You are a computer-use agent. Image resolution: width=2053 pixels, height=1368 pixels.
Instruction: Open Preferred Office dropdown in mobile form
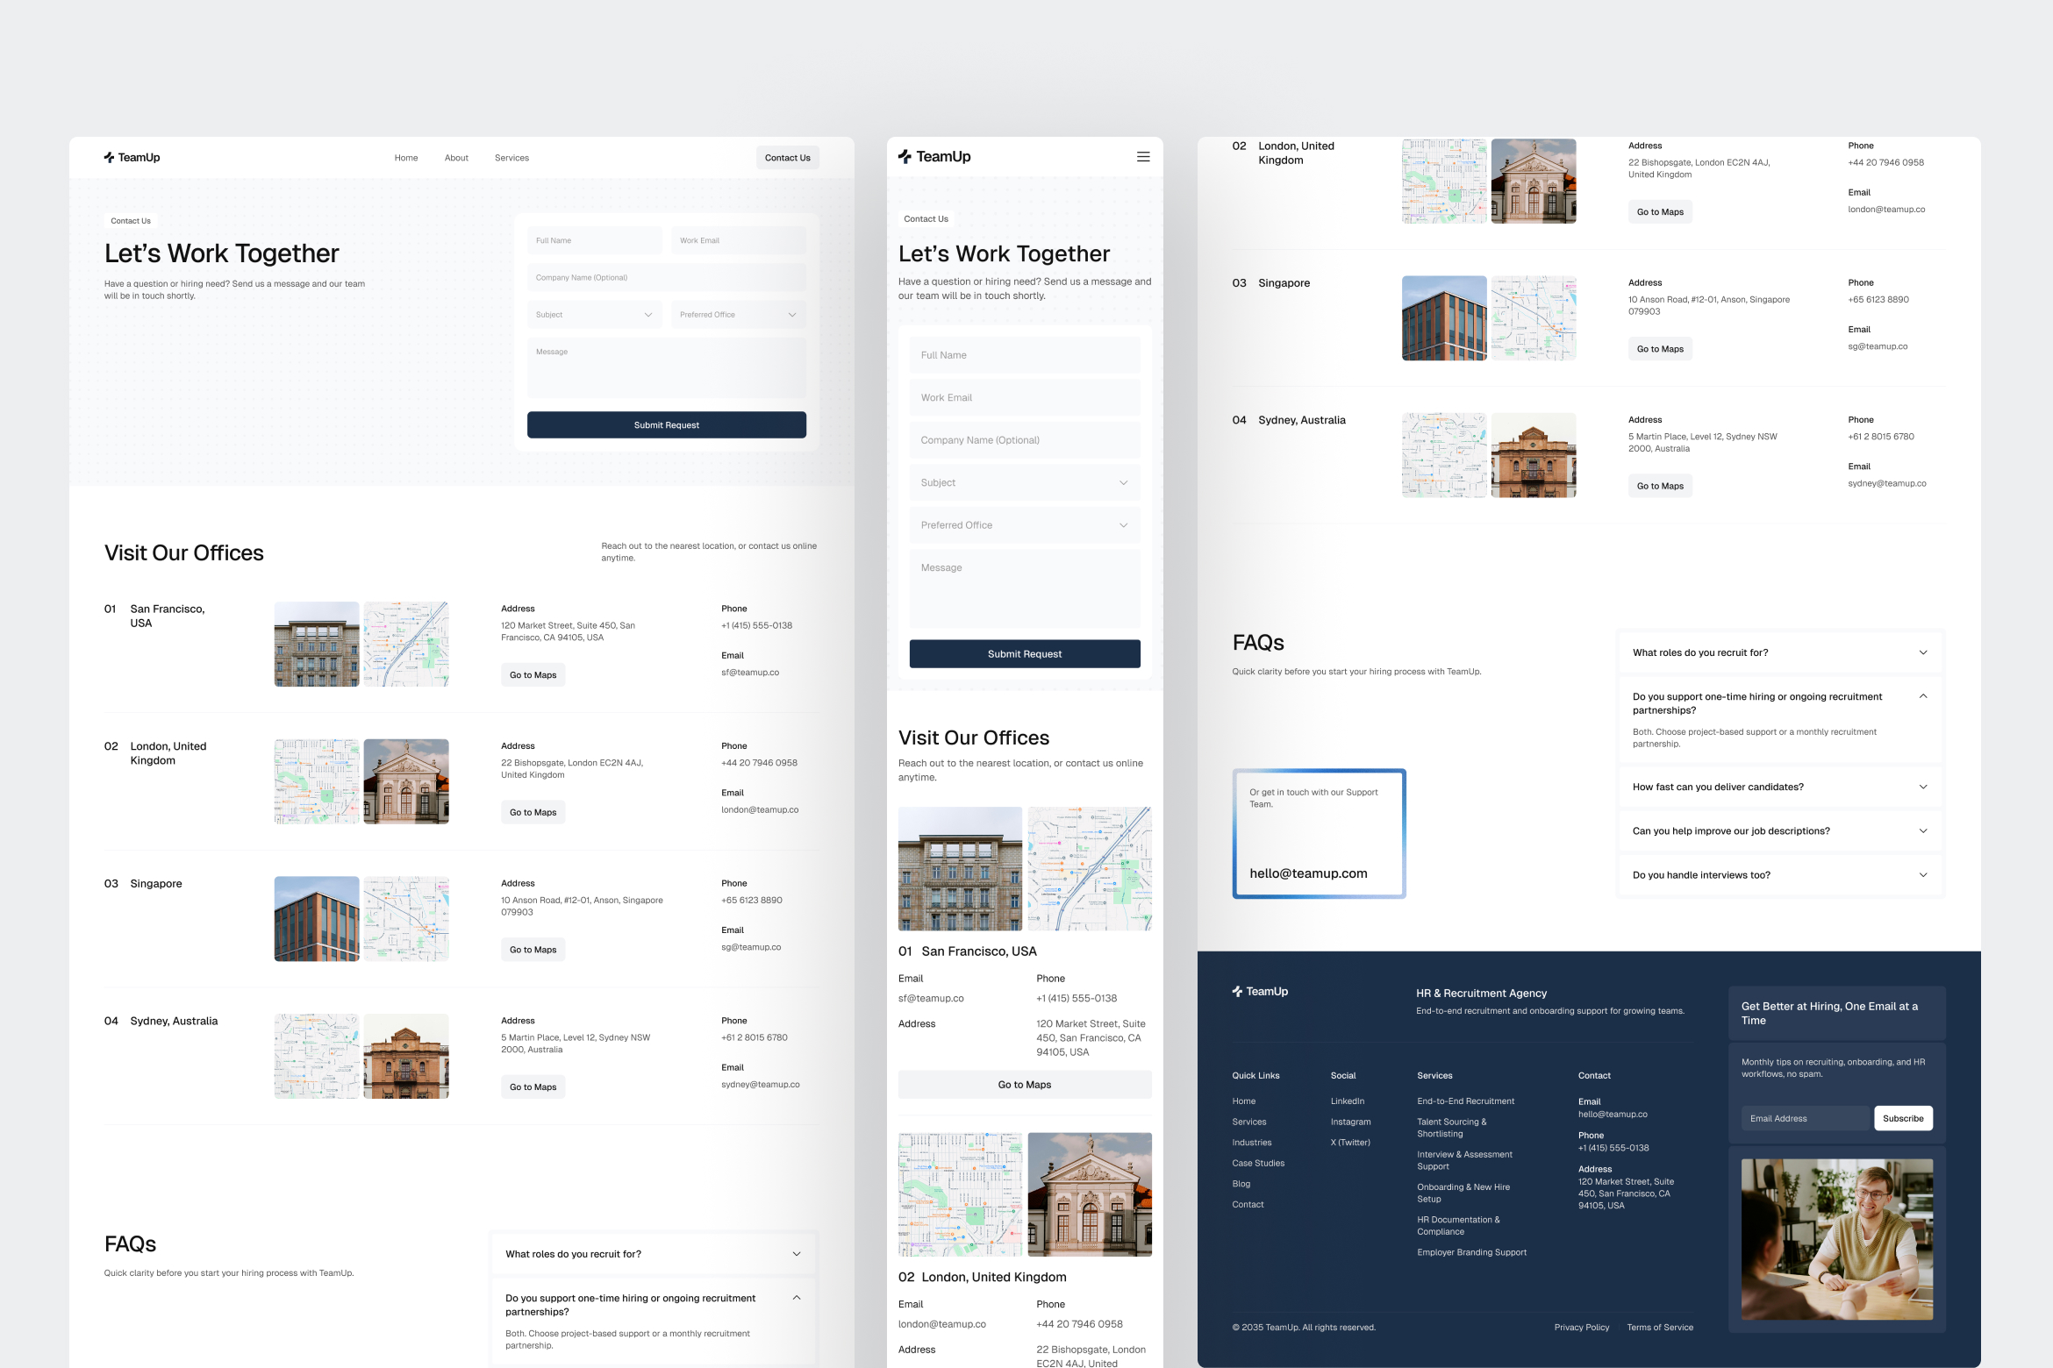pos(1024,525)
